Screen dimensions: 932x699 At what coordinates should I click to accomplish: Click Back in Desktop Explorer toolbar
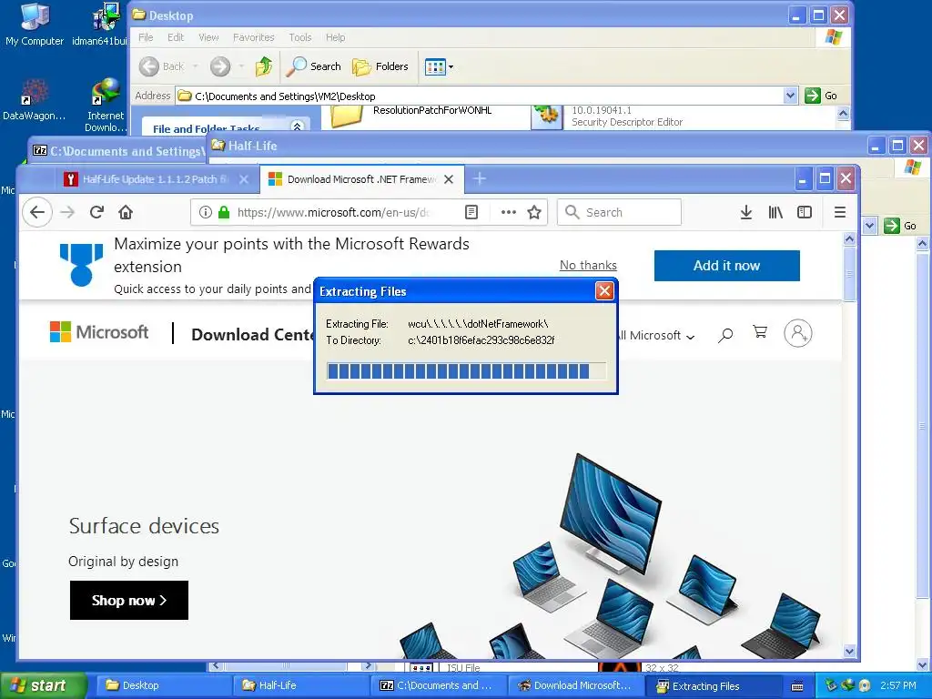(x=162, y=66)
